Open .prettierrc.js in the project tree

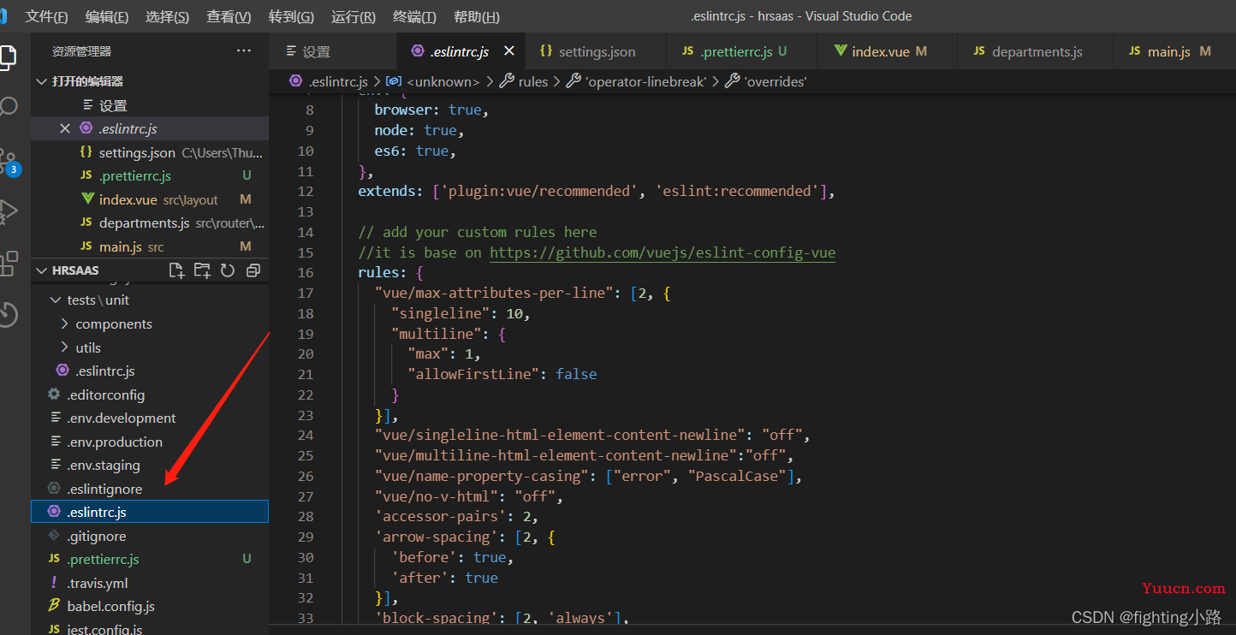coord(150,559)
